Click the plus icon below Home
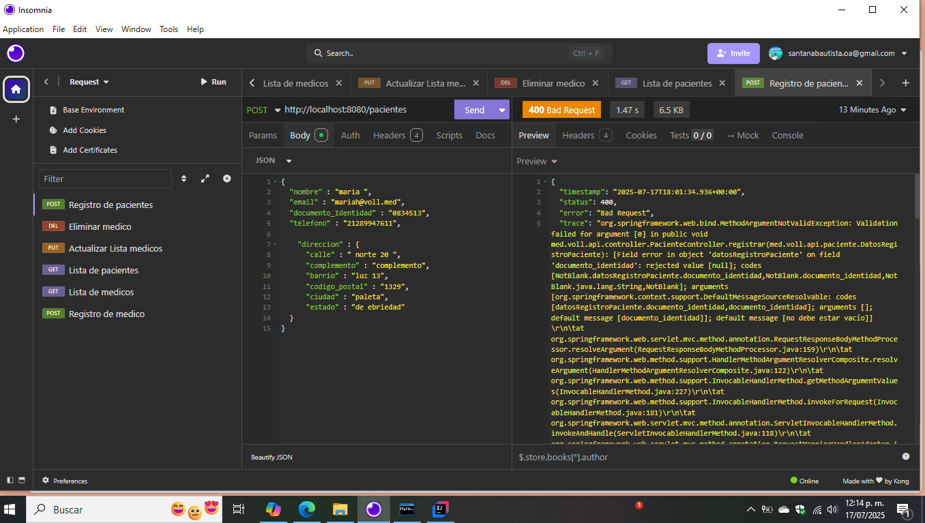The height and width of the screenshot is (523, 925). coord(16,119)
